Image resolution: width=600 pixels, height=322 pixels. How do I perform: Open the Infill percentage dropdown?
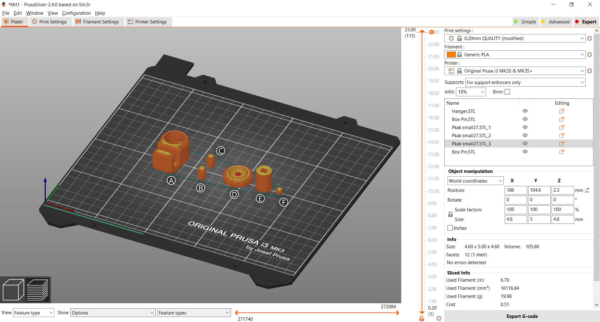tap(471, 92)
